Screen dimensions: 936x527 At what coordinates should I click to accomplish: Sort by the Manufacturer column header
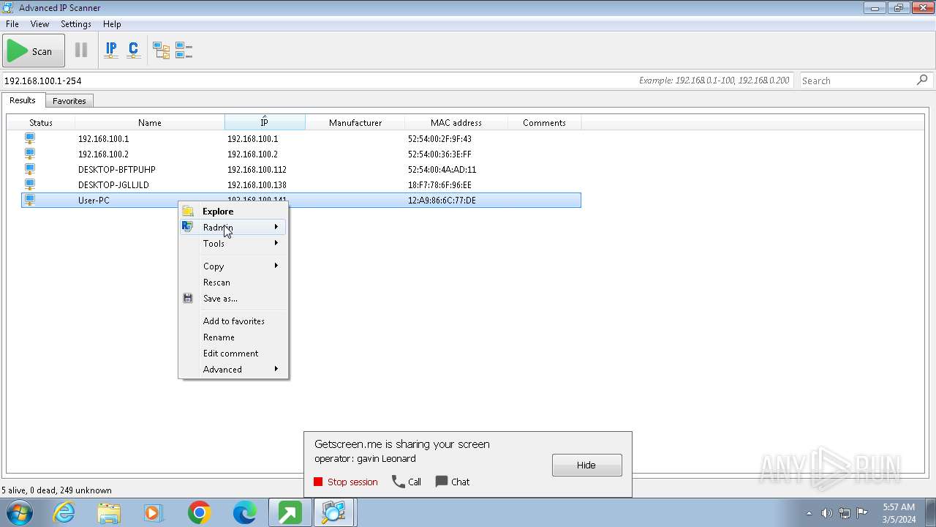point(355,122)
